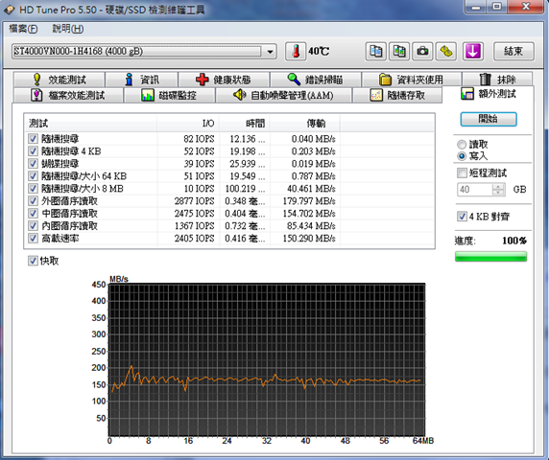Toggle the 4 KB 對齊 alignment checkbox
The image size is (549, 460).
click(x=463, y=216)
